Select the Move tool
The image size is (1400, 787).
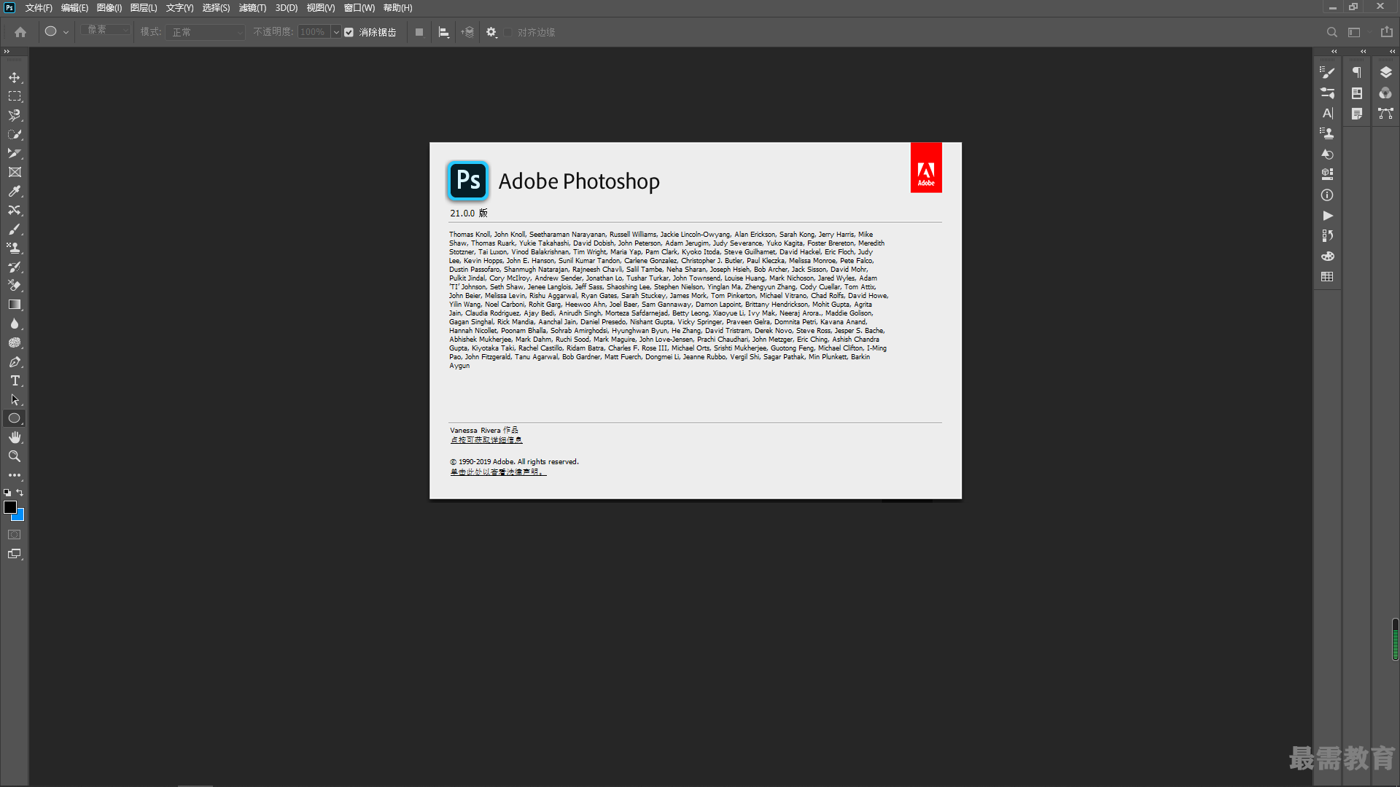click(x=15, y=77)
